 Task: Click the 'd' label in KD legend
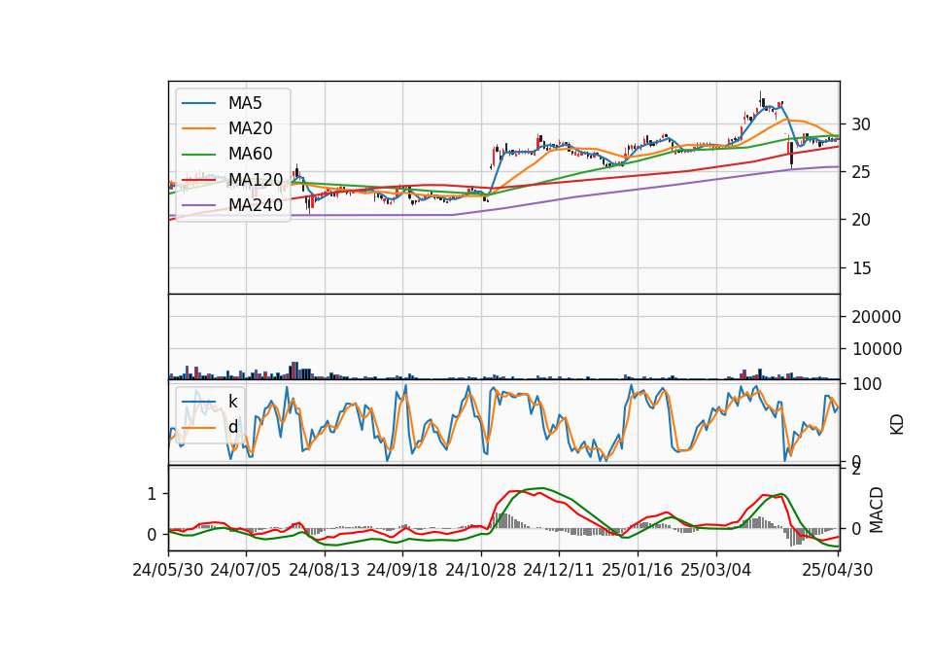click(232, 427)
